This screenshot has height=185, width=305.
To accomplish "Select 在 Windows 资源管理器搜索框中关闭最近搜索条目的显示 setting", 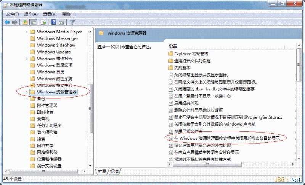I will [227, 138].
